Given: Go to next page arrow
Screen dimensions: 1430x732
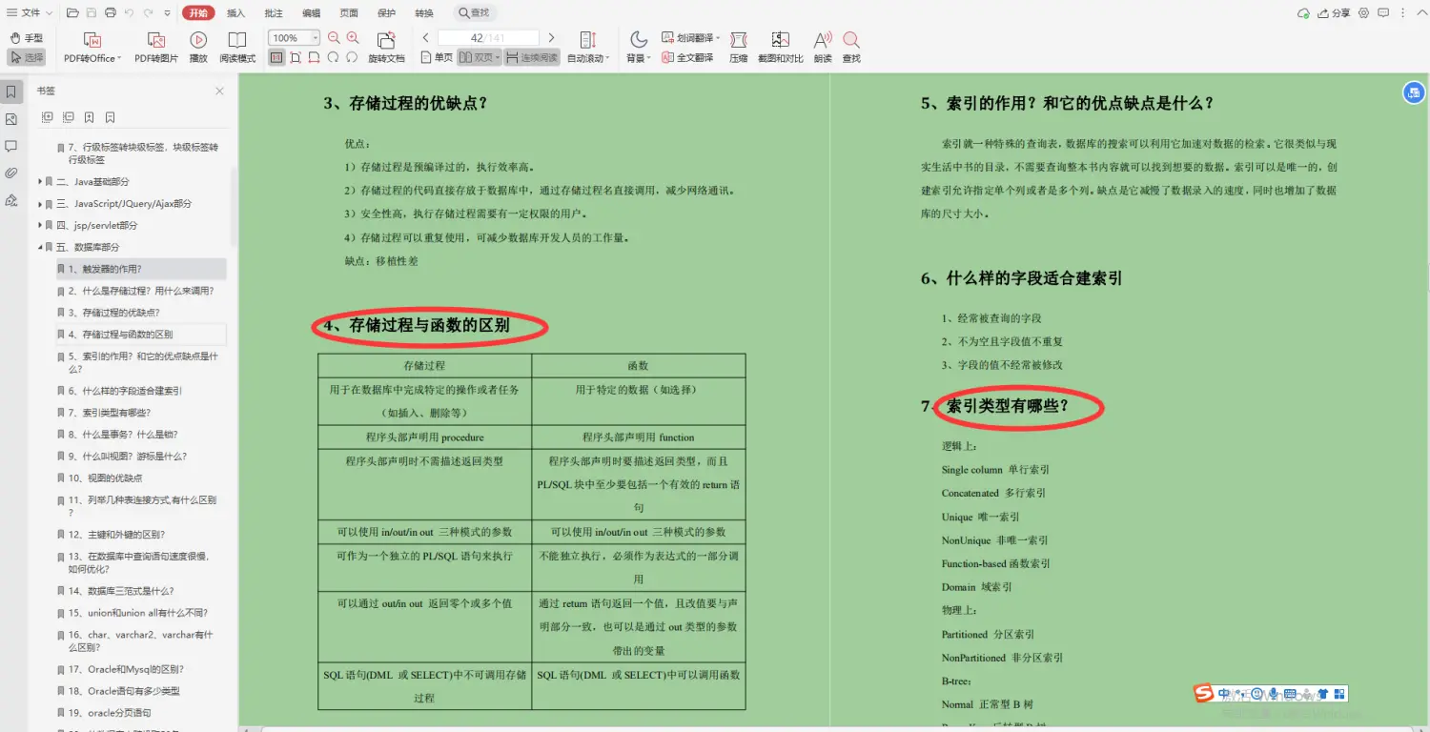Looking at the screenshot, I should [551, 38].
